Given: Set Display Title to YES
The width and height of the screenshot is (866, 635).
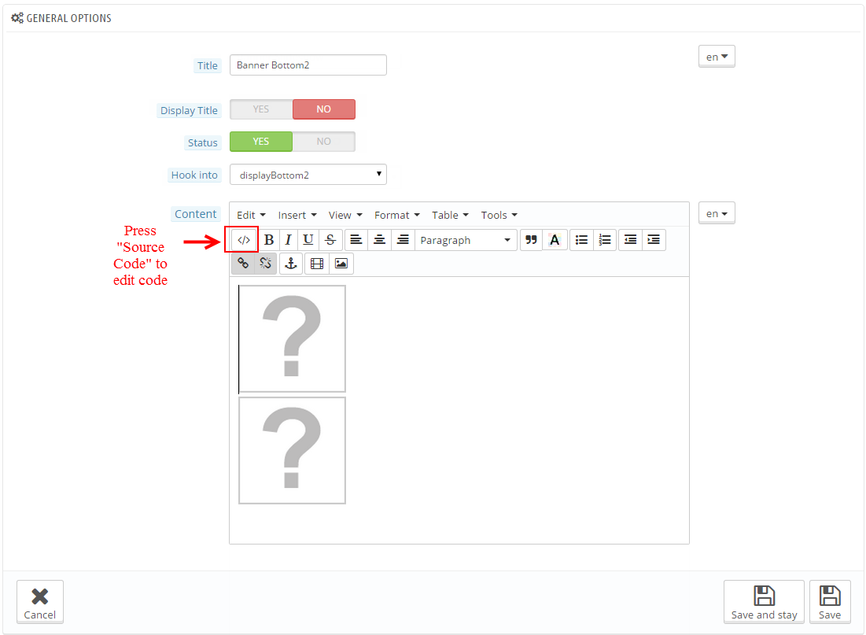Looking at the screenshot, I should coord(261,109).
